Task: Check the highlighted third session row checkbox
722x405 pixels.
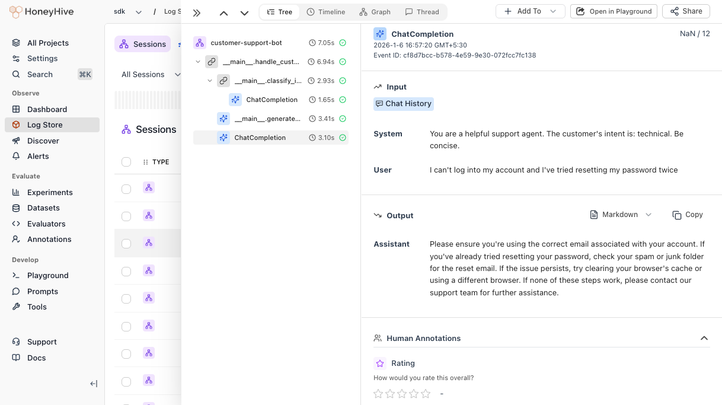Action: [x=126, y=243]
